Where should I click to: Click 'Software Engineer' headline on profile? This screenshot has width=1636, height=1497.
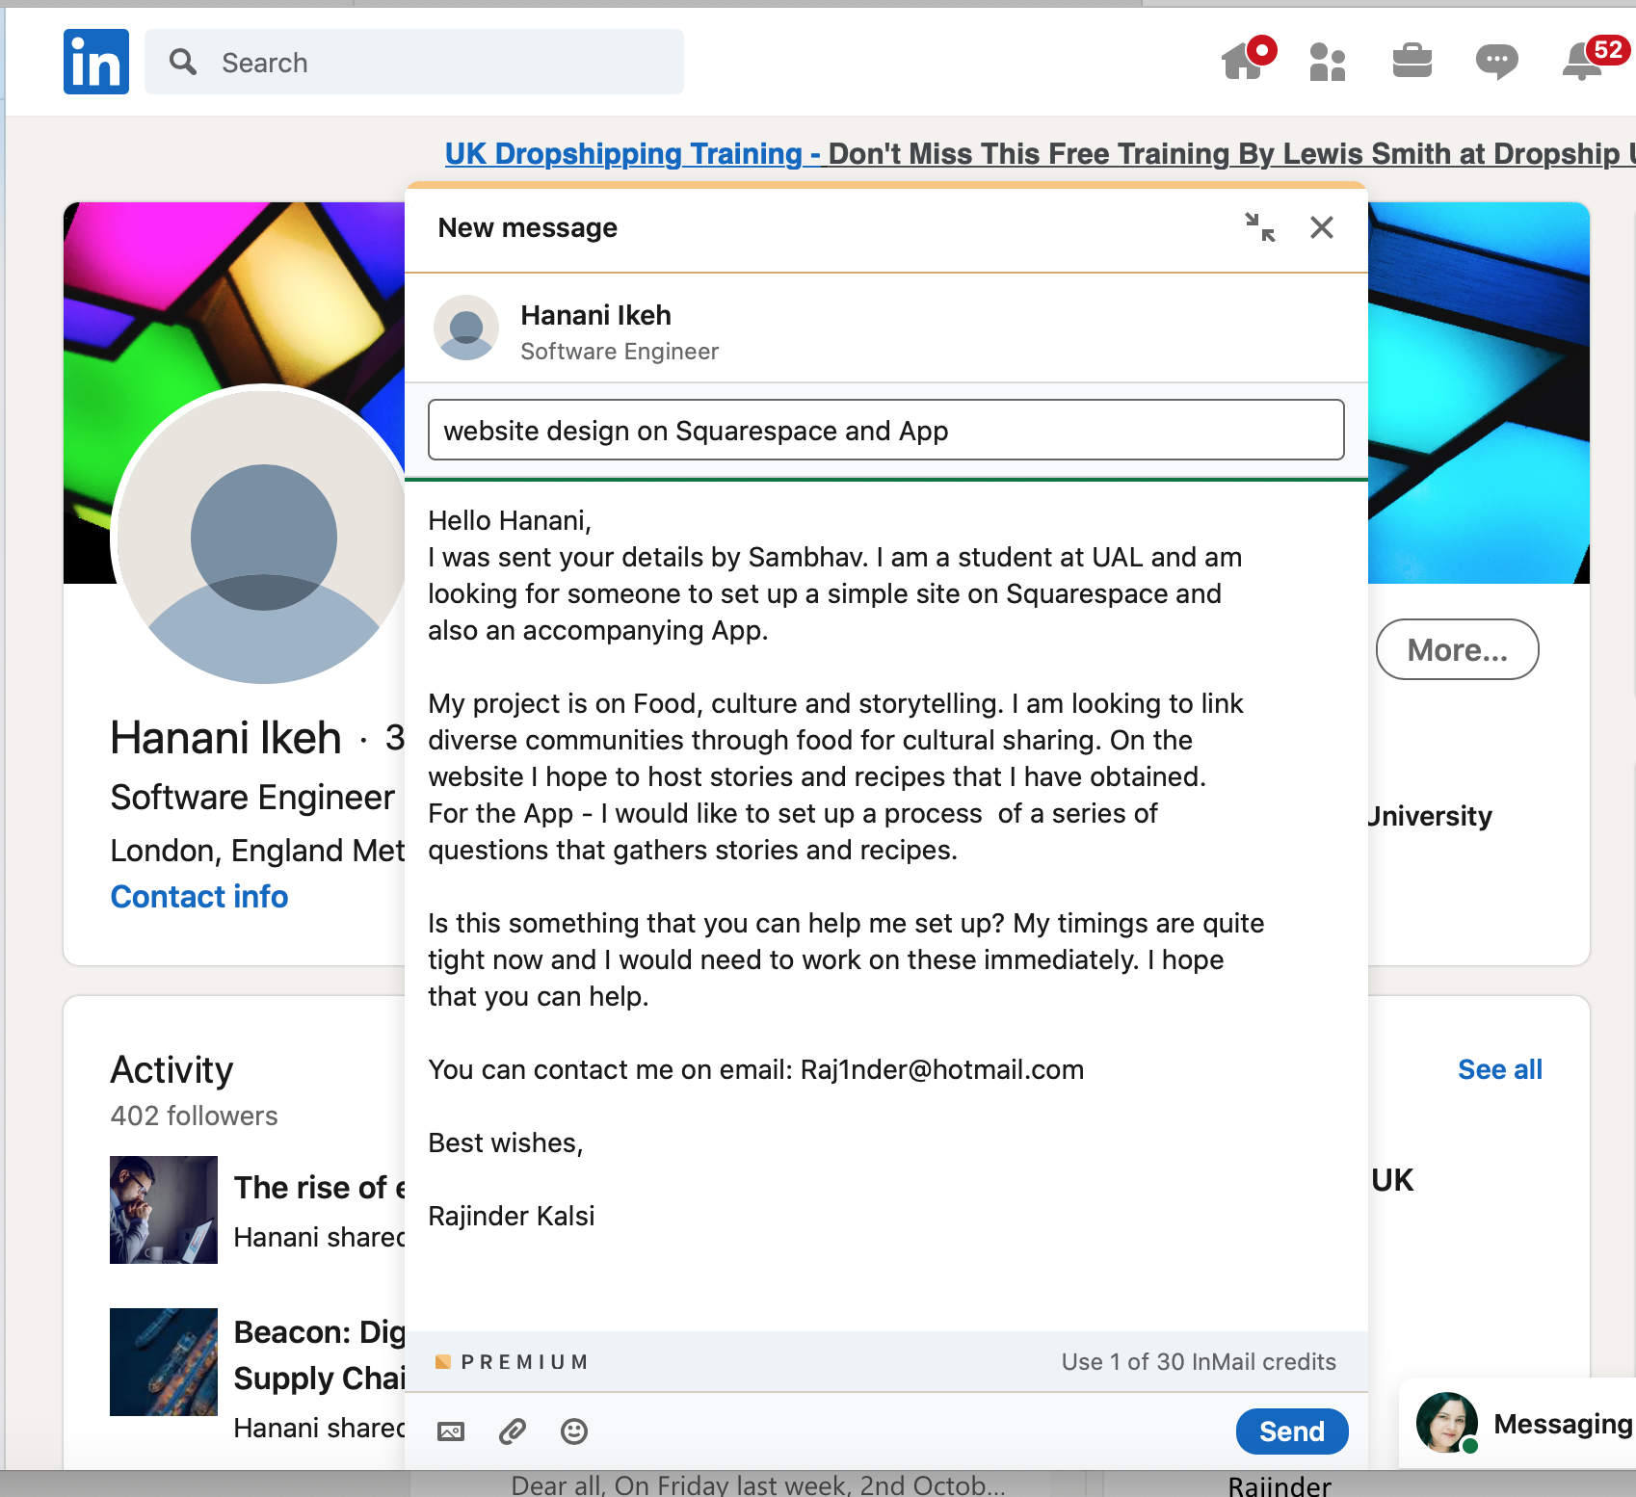tap(252, 798)
